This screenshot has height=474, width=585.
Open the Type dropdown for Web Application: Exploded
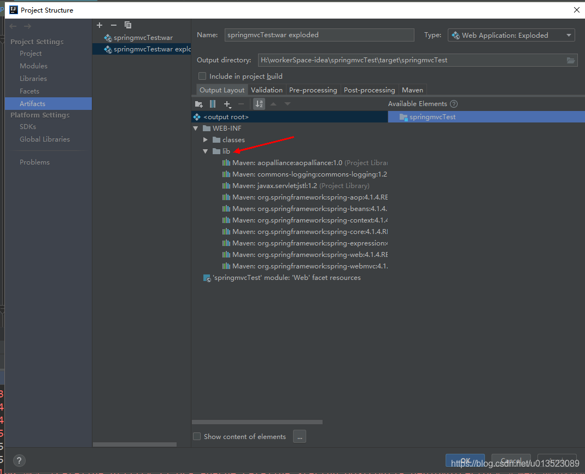(511, 36)
